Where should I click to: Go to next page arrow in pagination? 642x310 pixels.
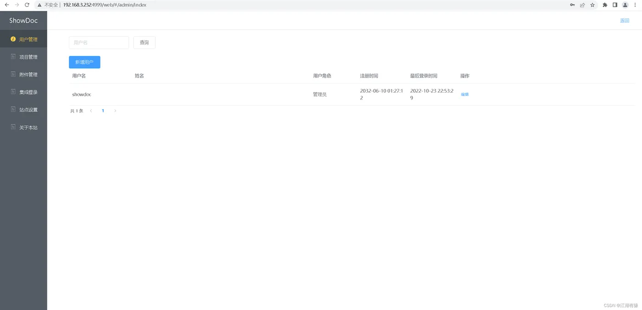(115, 111)
